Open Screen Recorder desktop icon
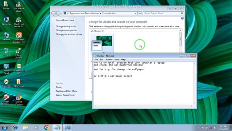This screenshot has height=131, width=232. [6, 100]
